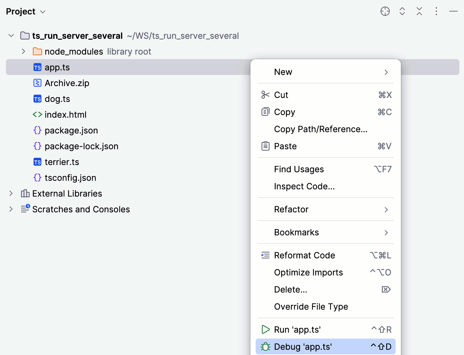Image resolution: width=464 pixels, height=355 pixels.
Task: Click the green Run arrow beside Run 'app.ts'
Action: (265, 329)
